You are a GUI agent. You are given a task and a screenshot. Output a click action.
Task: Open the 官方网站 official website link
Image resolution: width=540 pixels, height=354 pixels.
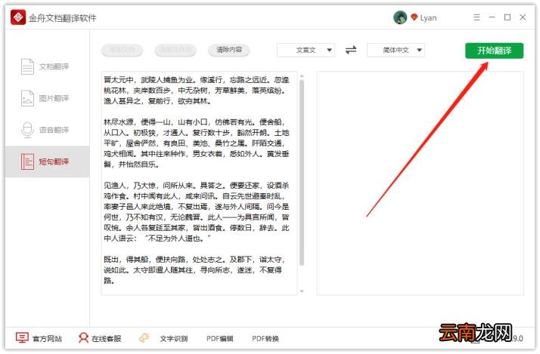point(39,338)
